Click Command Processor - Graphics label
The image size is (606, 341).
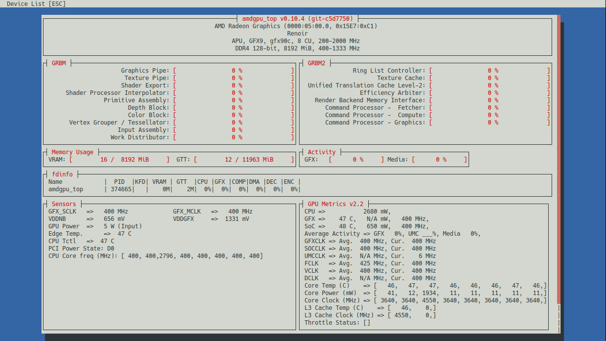(375, 123)
